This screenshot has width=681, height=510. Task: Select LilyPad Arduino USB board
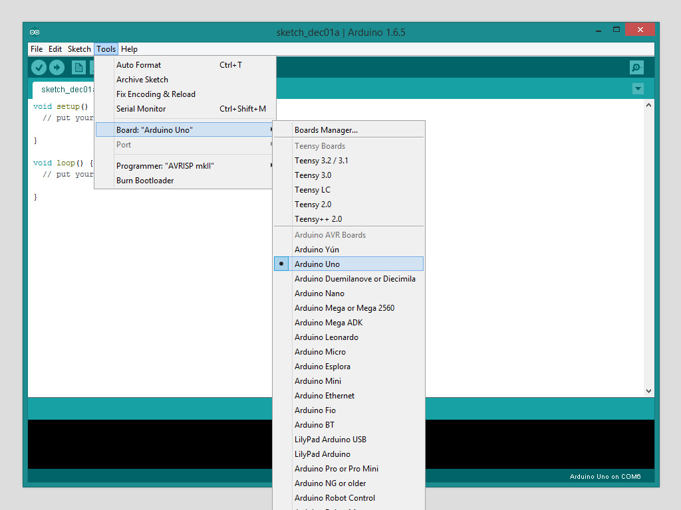coord(348,440)
